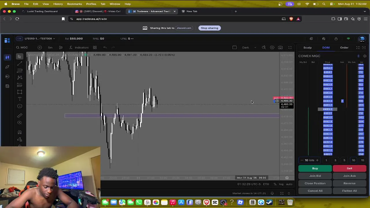Open the alerts bell icon

[x=272, y=193]
